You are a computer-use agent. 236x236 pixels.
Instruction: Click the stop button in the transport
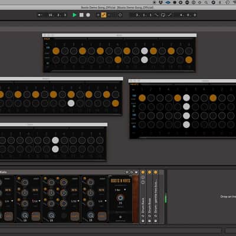[x=81, y=15]
